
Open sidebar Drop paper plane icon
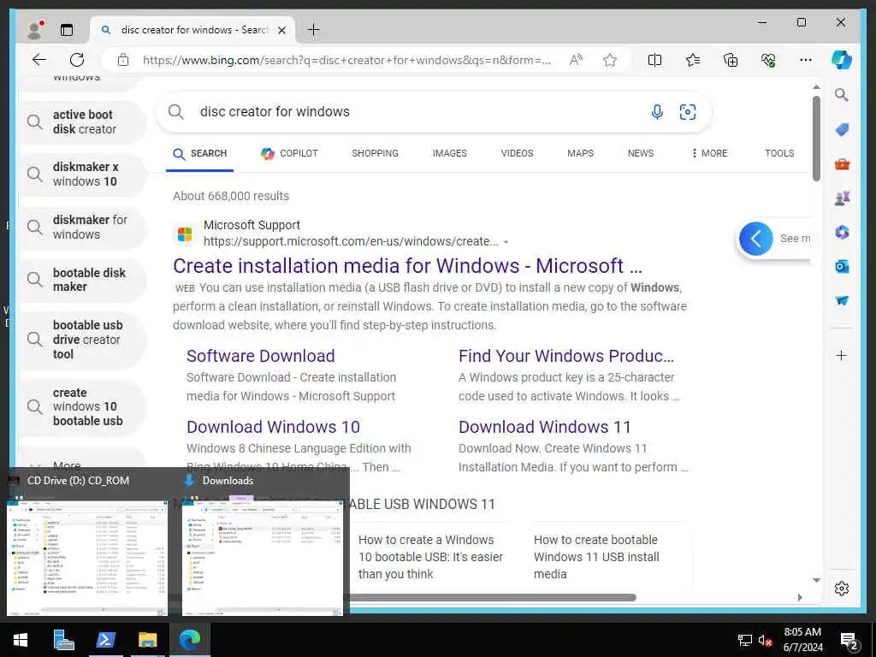pyautogui.click(x=842, y=300)
